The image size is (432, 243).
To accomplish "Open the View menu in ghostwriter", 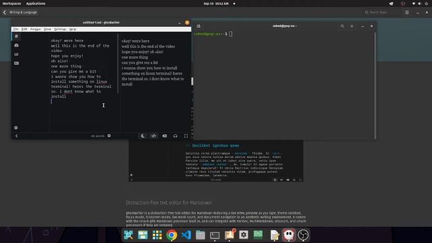I will pos(47,29).
